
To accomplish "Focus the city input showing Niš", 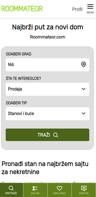I will point(48,65).
